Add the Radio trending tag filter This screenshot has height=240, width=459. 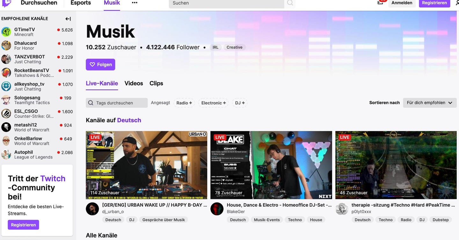(x=184, y=103)
